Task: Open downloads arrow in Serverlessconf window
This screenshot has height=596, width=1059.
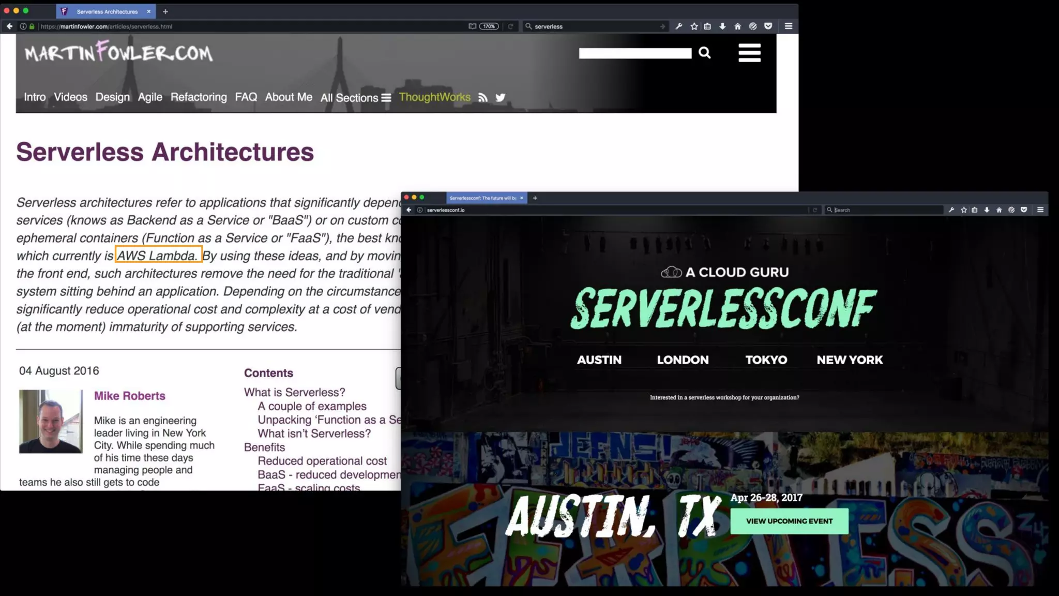Action: pyautogui.click(x=987, y=210)
